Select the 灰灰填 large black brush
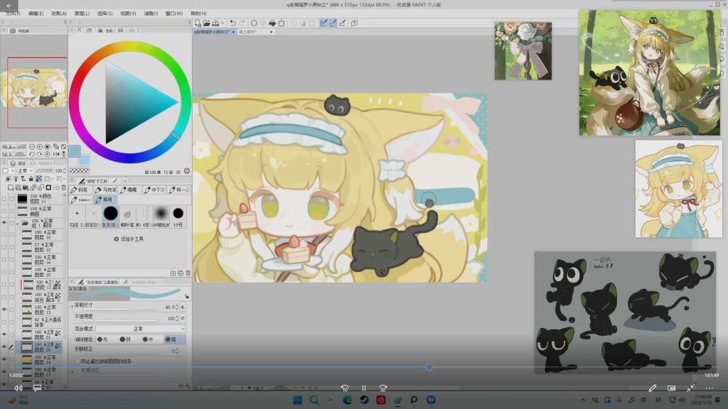Viewport: 728px width, 409px height. [x=110, y=216]
